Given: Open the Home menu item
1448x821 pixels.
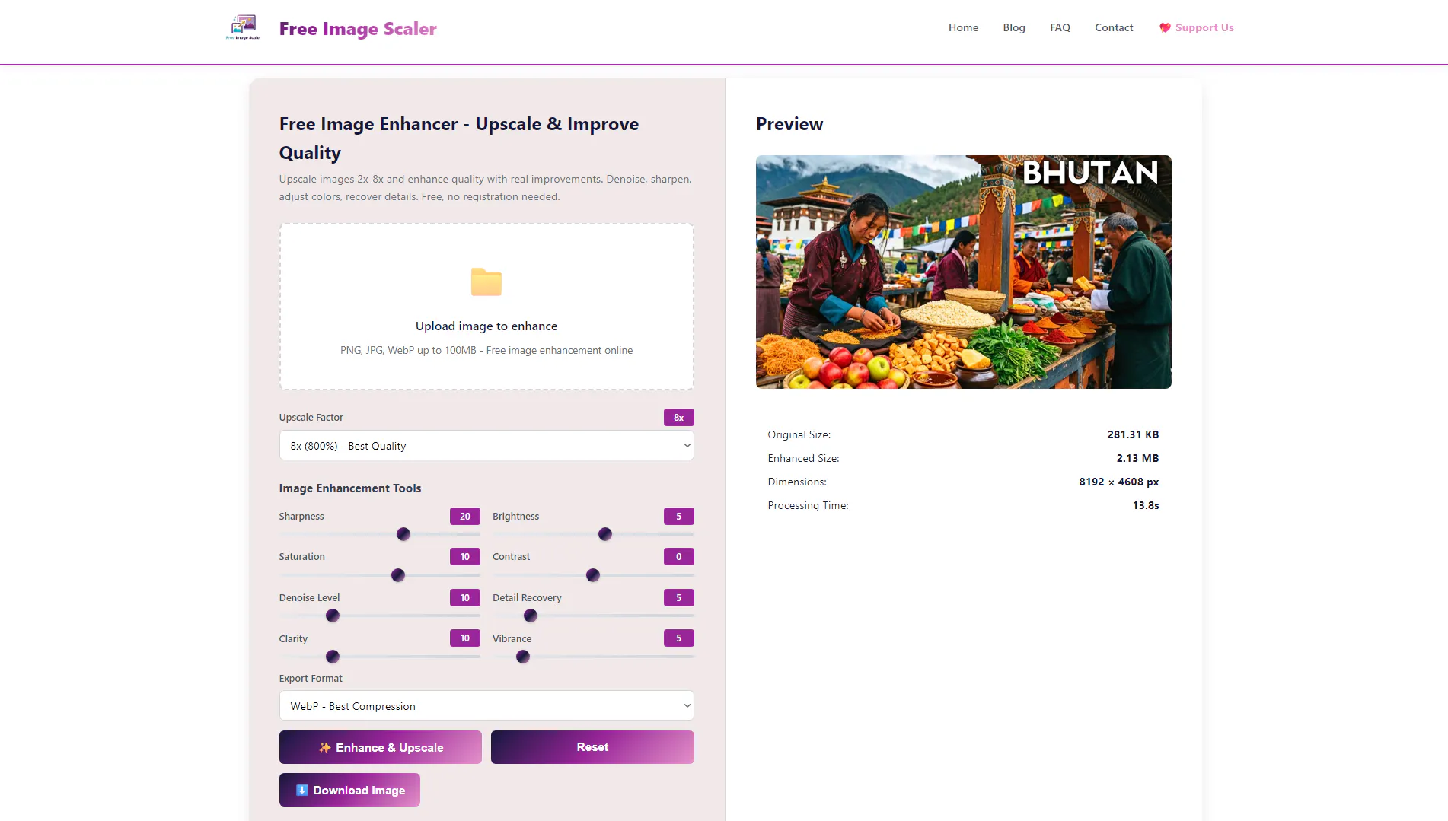Looking at the screenshot, I should (x=963, y=27).
